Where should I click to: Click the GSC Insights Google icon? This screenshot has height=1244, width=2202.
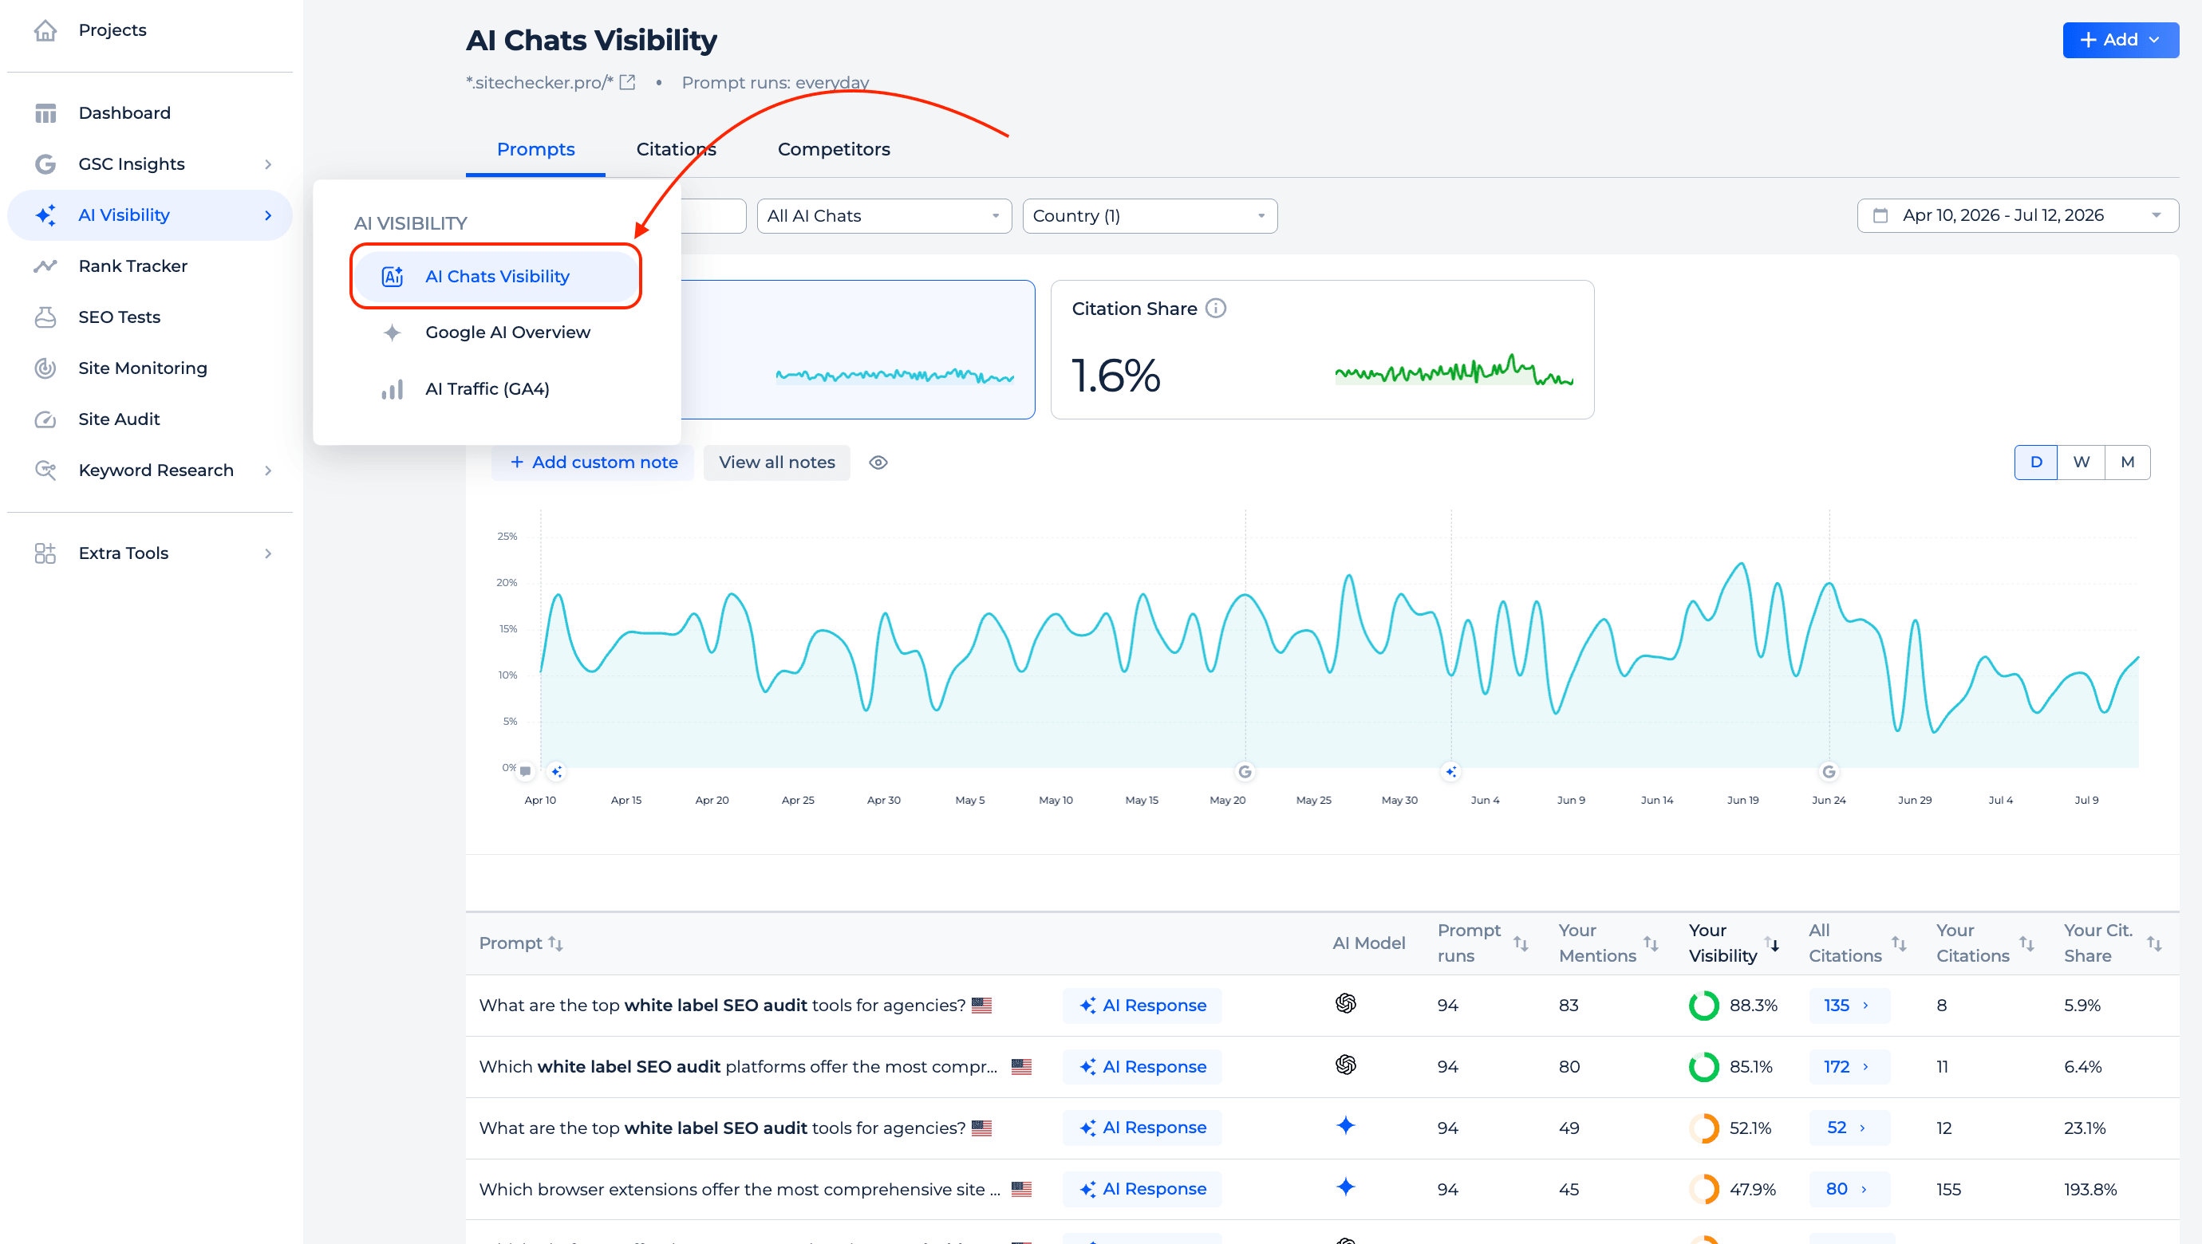[45, 164]
